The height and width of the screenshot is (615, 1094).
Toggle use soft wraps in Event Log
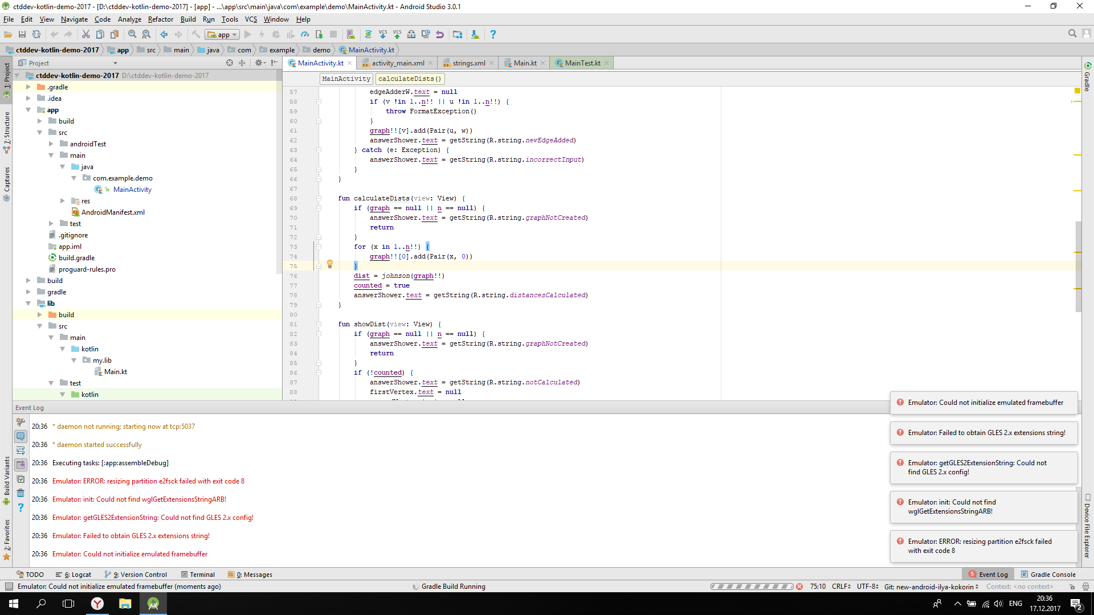[21, 450]
